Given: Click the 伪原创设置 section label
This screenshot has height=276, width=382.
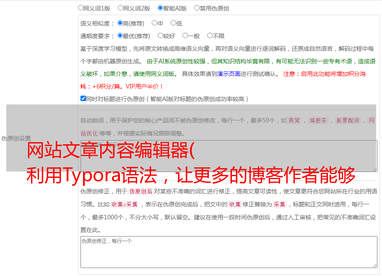Looking at the screenshot, I should [x=16, y=138].
